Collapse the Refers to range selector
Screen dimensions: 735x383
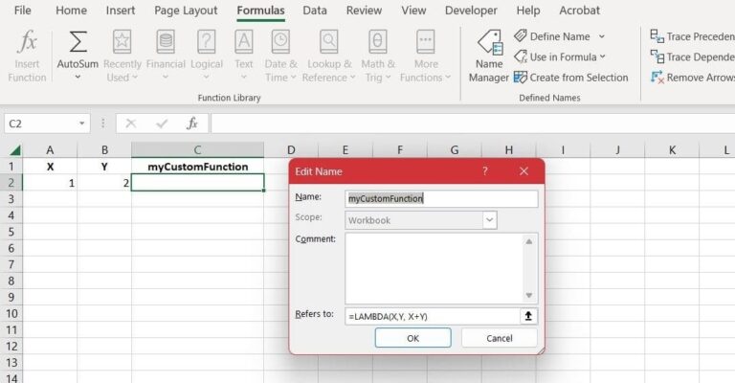click(527, 316)
